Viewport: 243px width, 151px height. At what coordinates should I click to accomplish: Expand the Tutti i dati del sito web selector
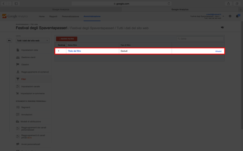(32, 41)
